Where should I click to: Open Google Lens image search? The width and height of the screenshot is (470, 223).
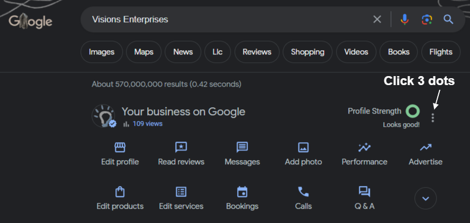(427, 20)
